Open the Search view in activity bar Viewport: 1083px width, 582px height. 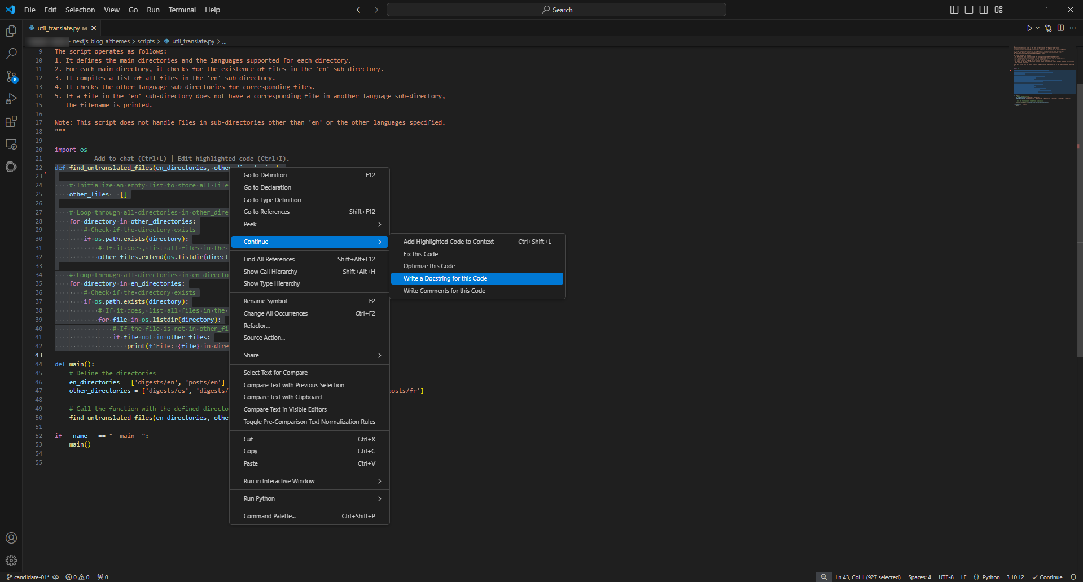click(11, 54)
